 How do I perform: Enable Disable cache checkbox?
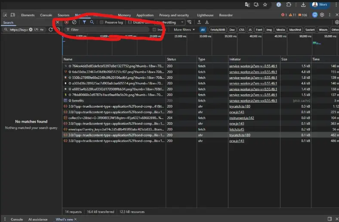pos(130,22)
